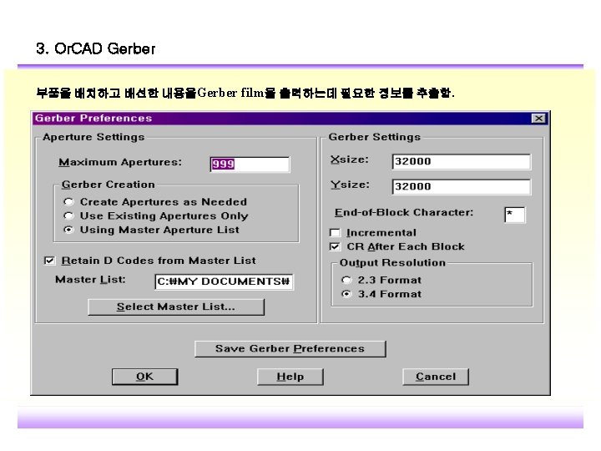Click the End-of-Block Character field
Image resolution: width=601 pixels, height=451 pixels.
pyautogui.click(x=515, y=215)
